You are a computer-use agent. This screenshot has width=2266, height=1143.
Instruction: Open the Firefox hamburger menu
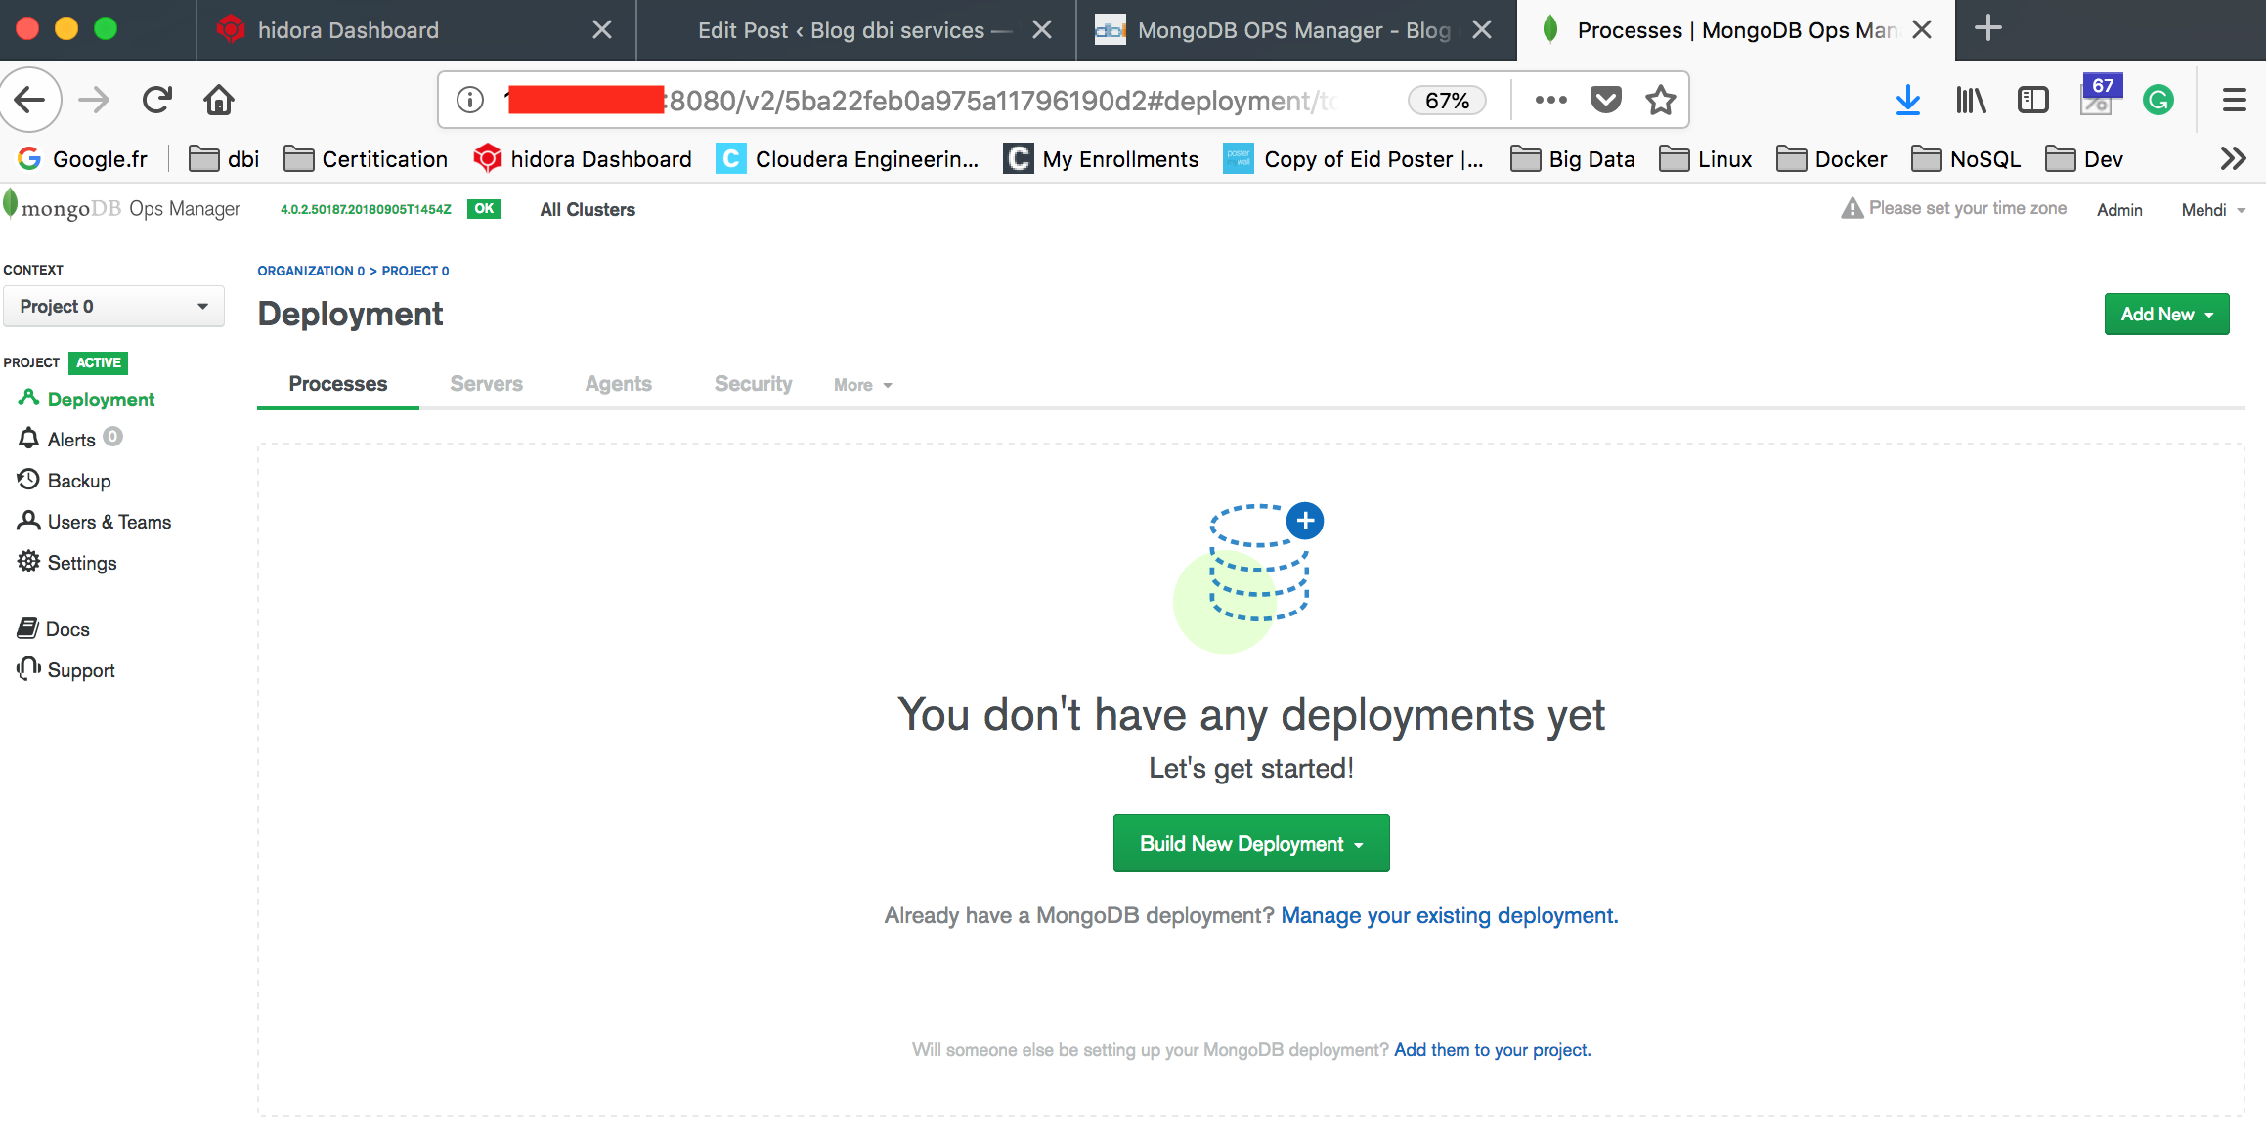[x=2234, y=100]
